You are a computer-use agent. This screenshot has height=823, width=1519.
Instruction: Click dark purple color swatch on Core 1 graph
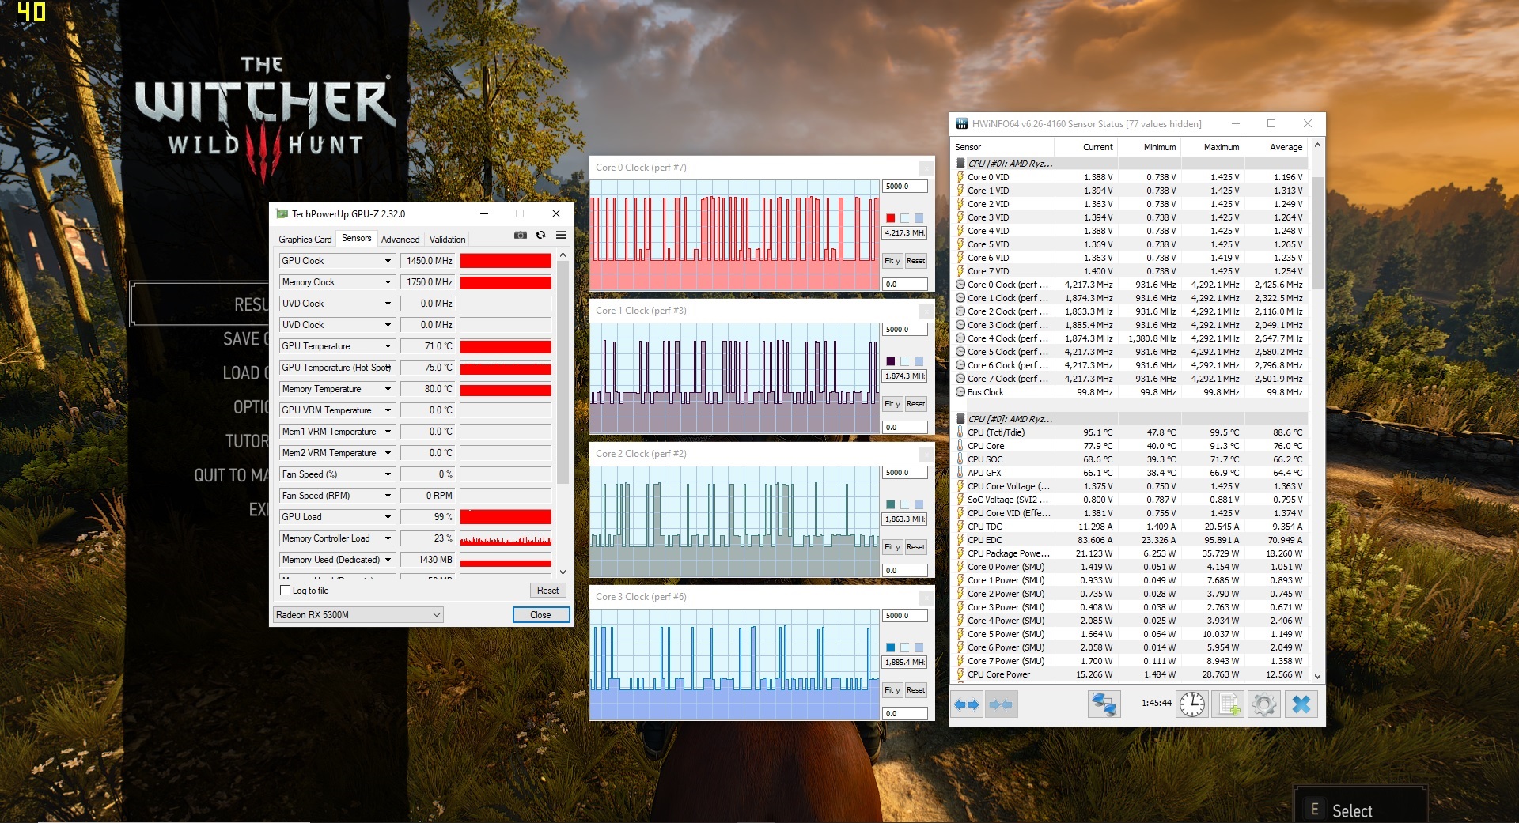pos(890,361)
